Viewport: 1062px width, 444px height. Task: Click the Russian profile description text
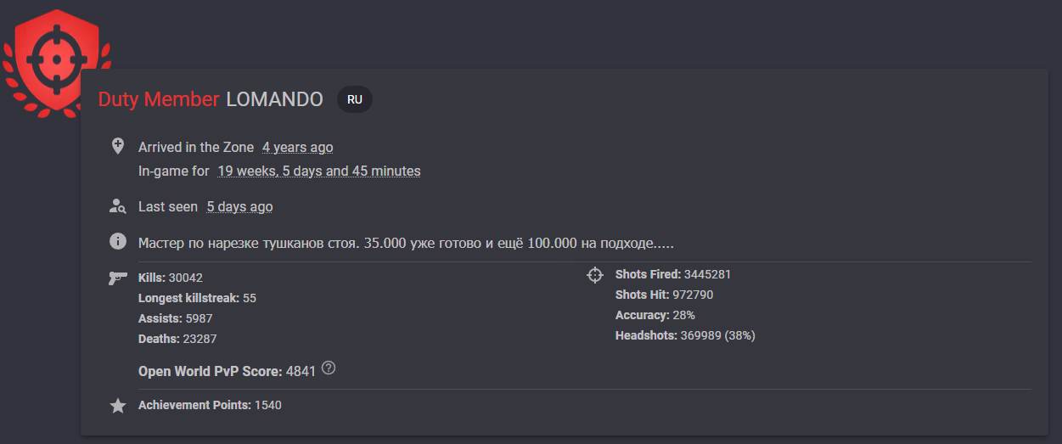point(407,243)
